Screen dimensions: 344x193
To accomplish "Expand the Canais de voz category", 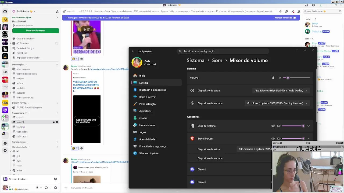I will point(20,142).
